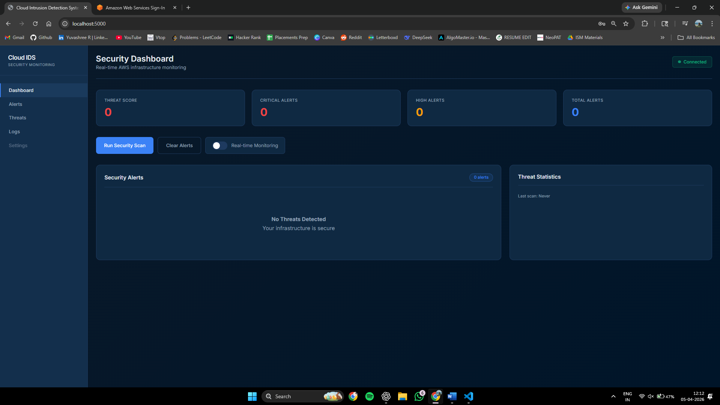
Task: Open Logs in the sidebar
Action: point(44,132)
